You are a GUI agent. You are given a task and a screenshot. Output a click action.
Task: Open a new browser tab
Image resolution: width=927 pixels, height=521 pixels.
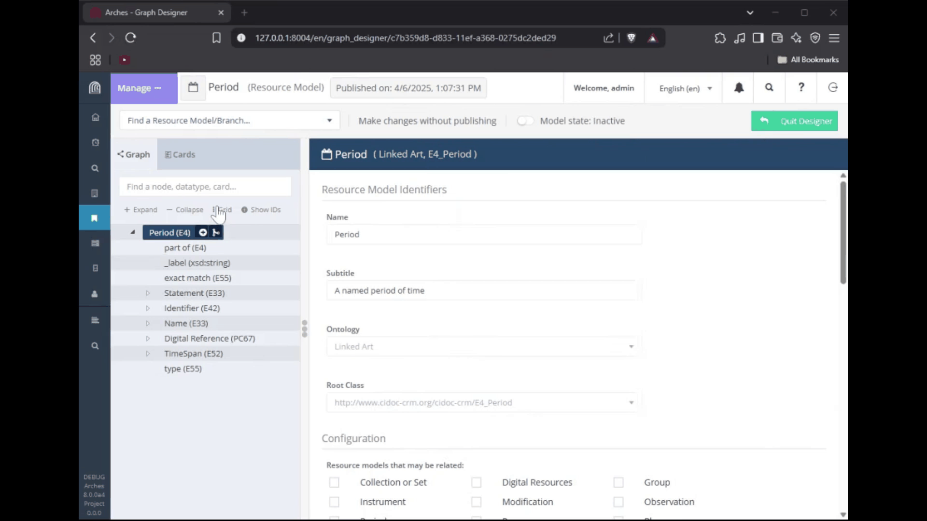click(244, 13)
